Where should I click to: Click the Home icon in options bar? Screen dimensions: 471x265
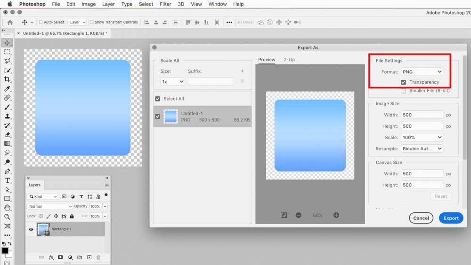coord(10,22)
